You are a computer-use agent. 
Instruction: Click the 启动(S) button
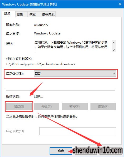[x=19, y=106]
